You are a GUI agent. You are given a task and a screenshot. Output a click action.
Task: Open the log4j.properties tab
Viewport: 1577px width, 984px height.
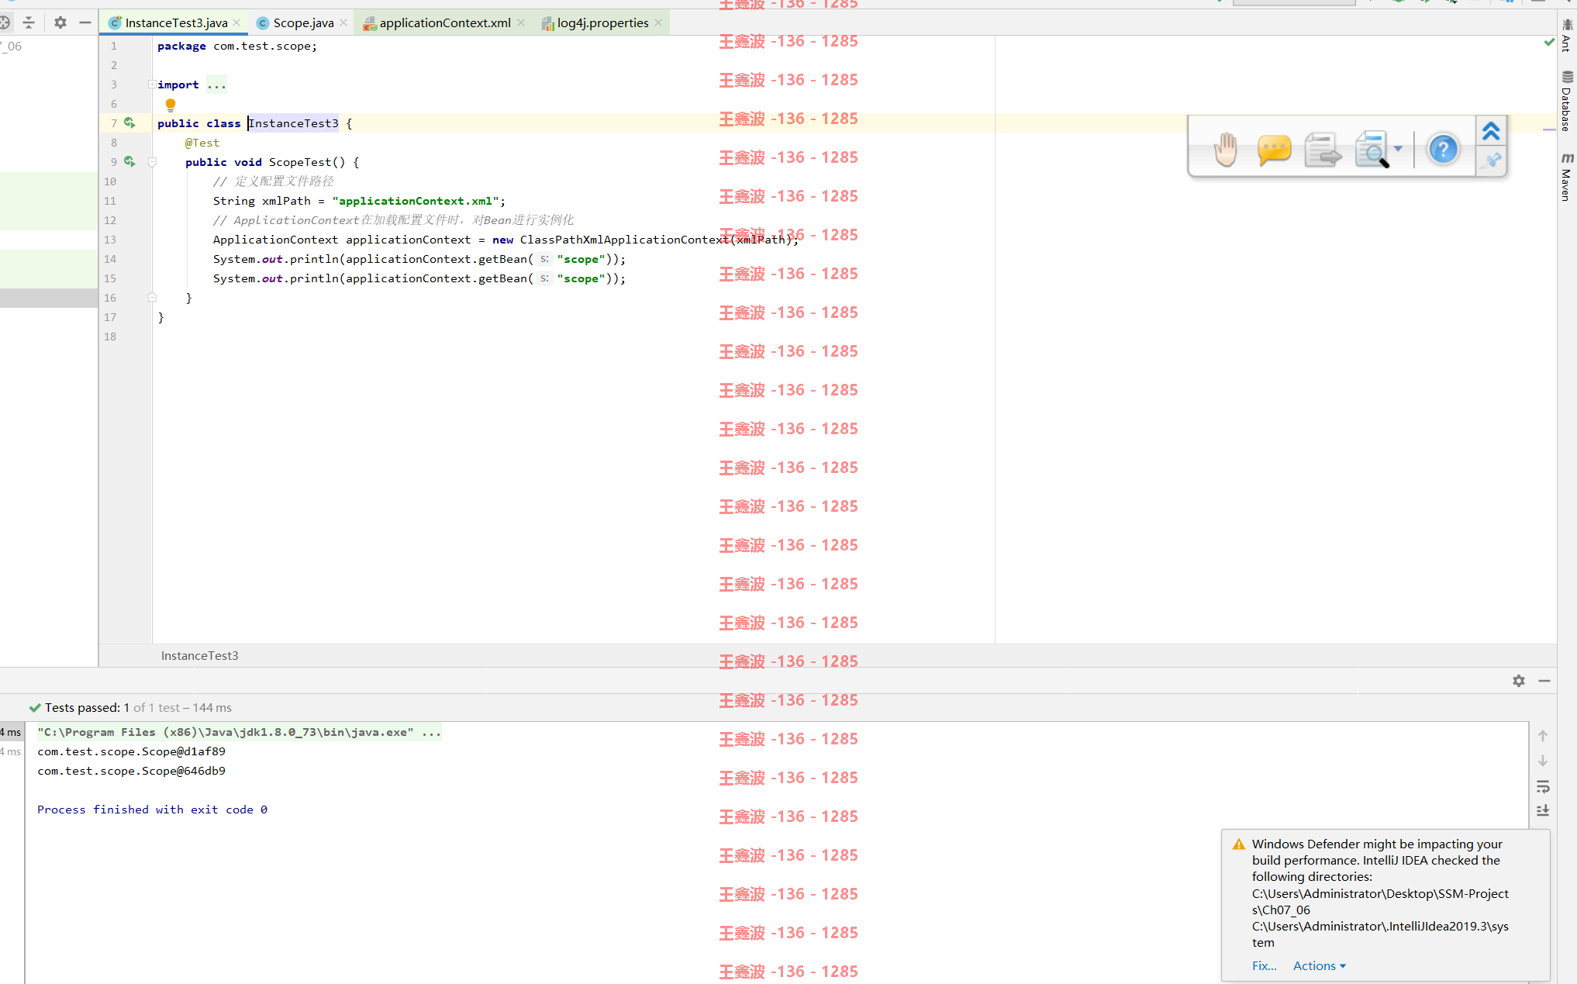(x=602, y=23)
